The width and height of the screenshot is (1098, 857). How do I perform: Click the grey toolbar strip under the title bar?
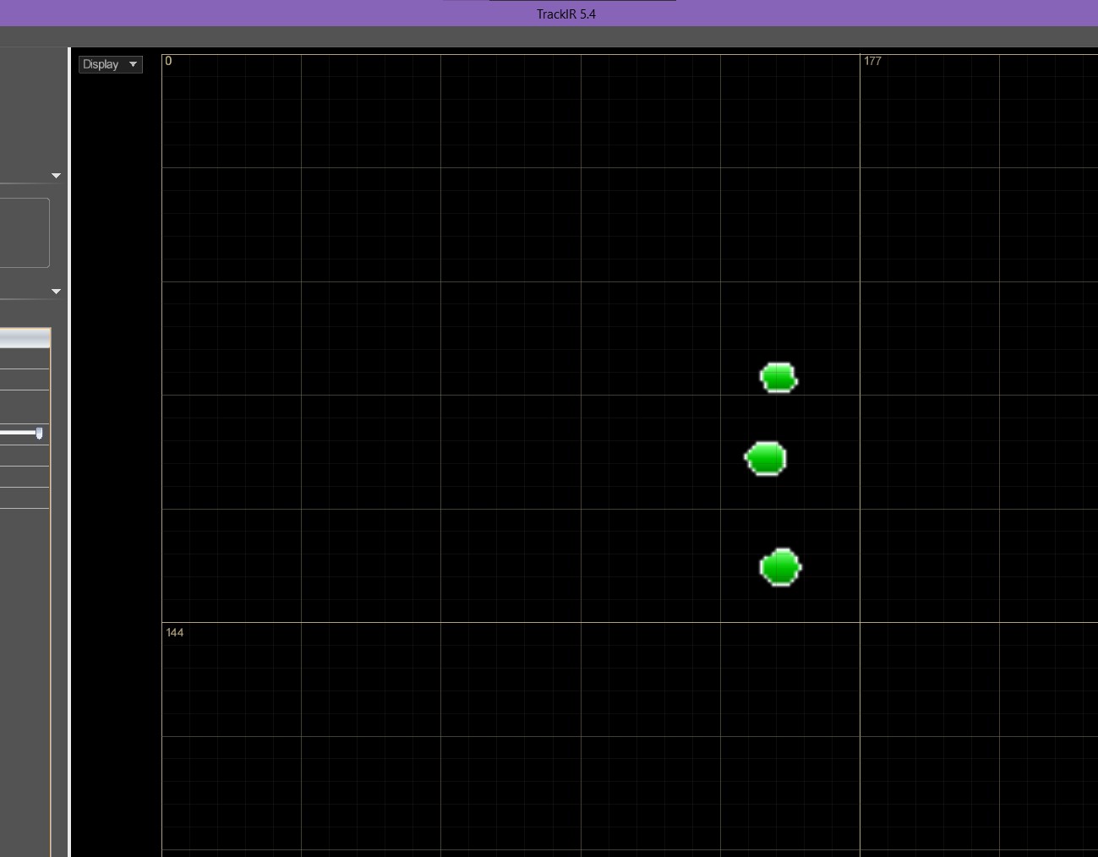549,37
